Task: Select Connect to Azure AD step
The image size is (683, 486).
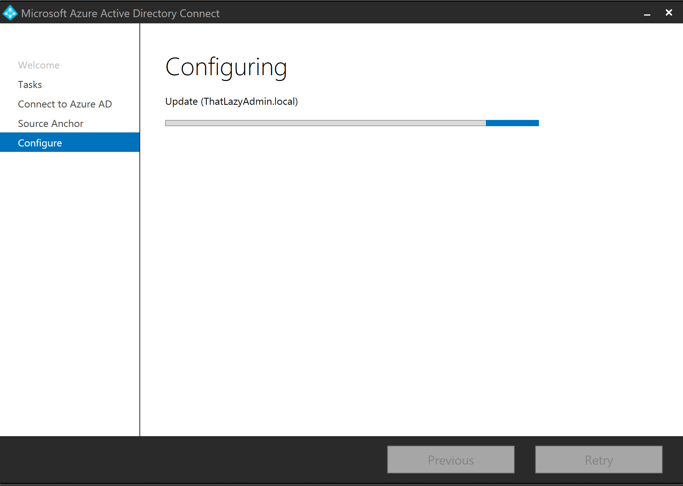Action: (65, 104)
